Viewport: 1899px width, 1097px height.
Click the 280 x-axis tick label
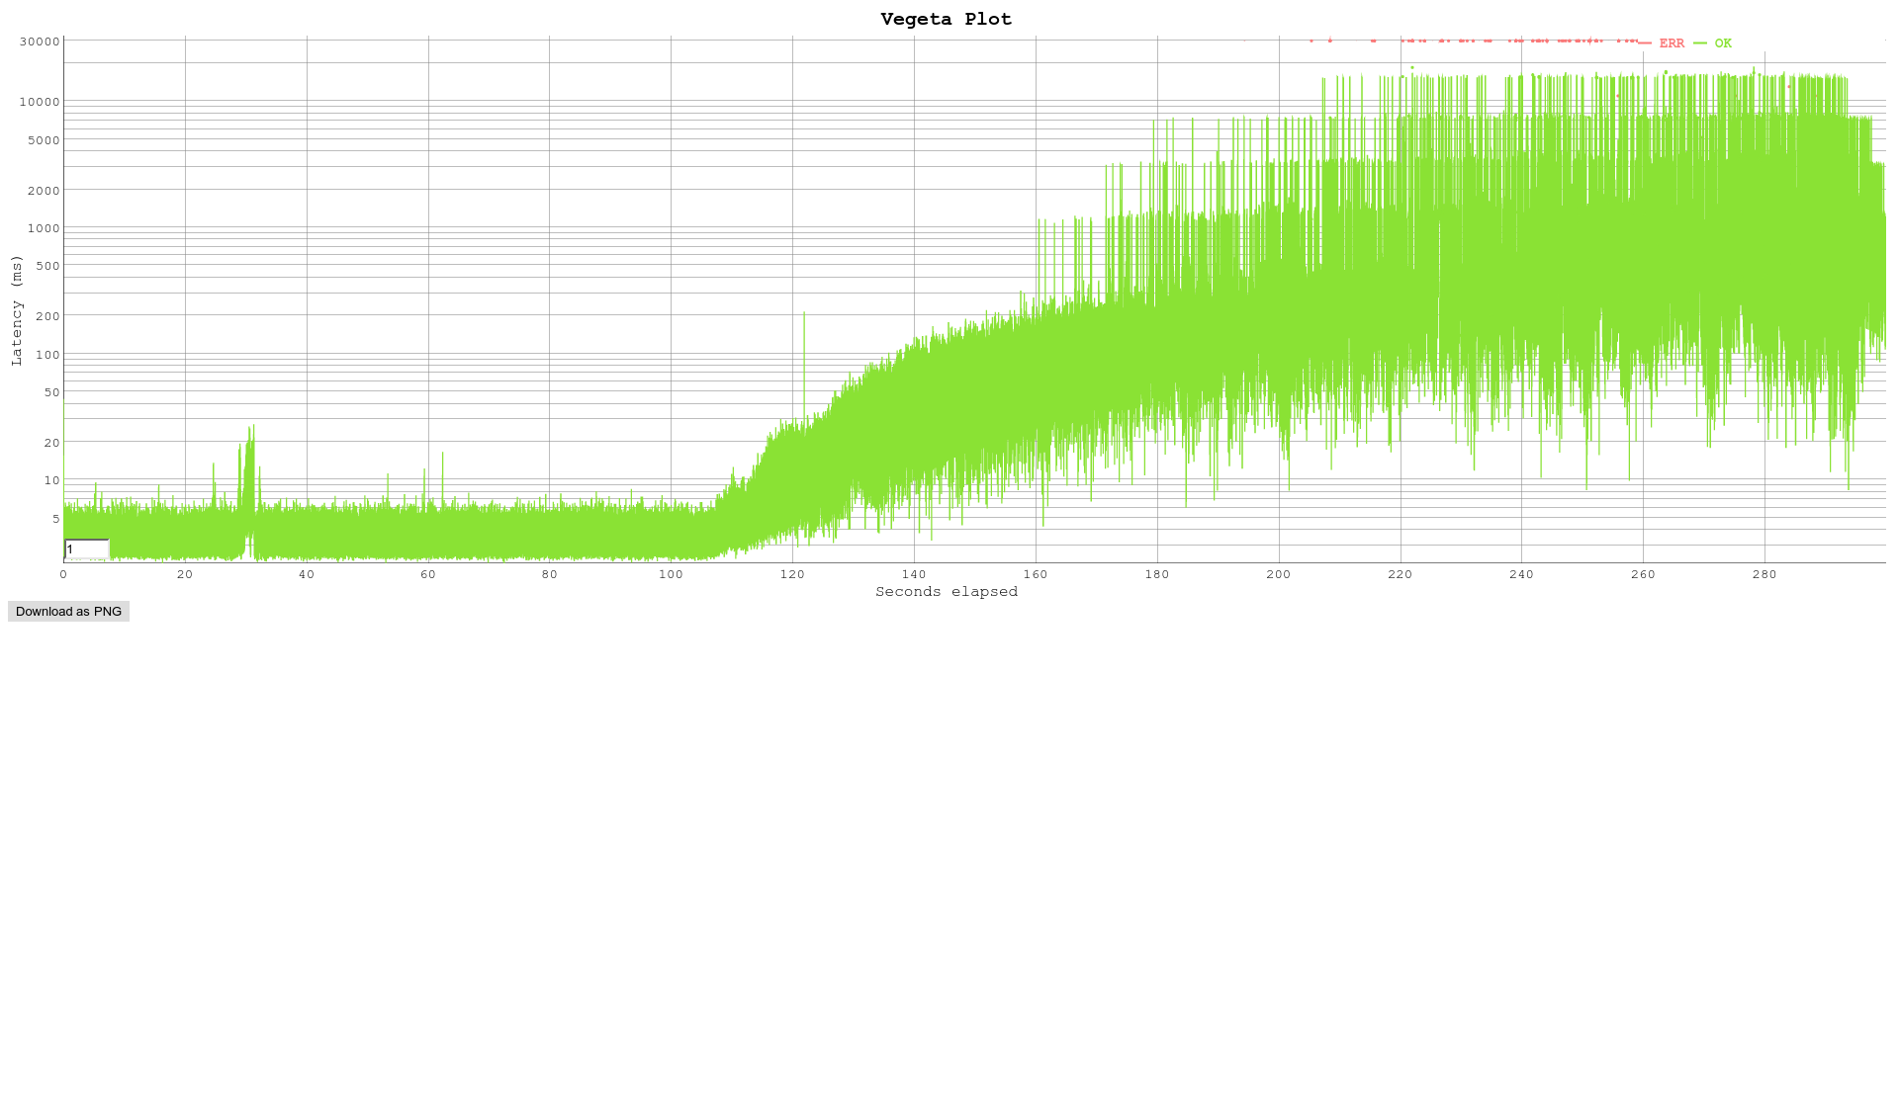click(x=1764, y=574)
